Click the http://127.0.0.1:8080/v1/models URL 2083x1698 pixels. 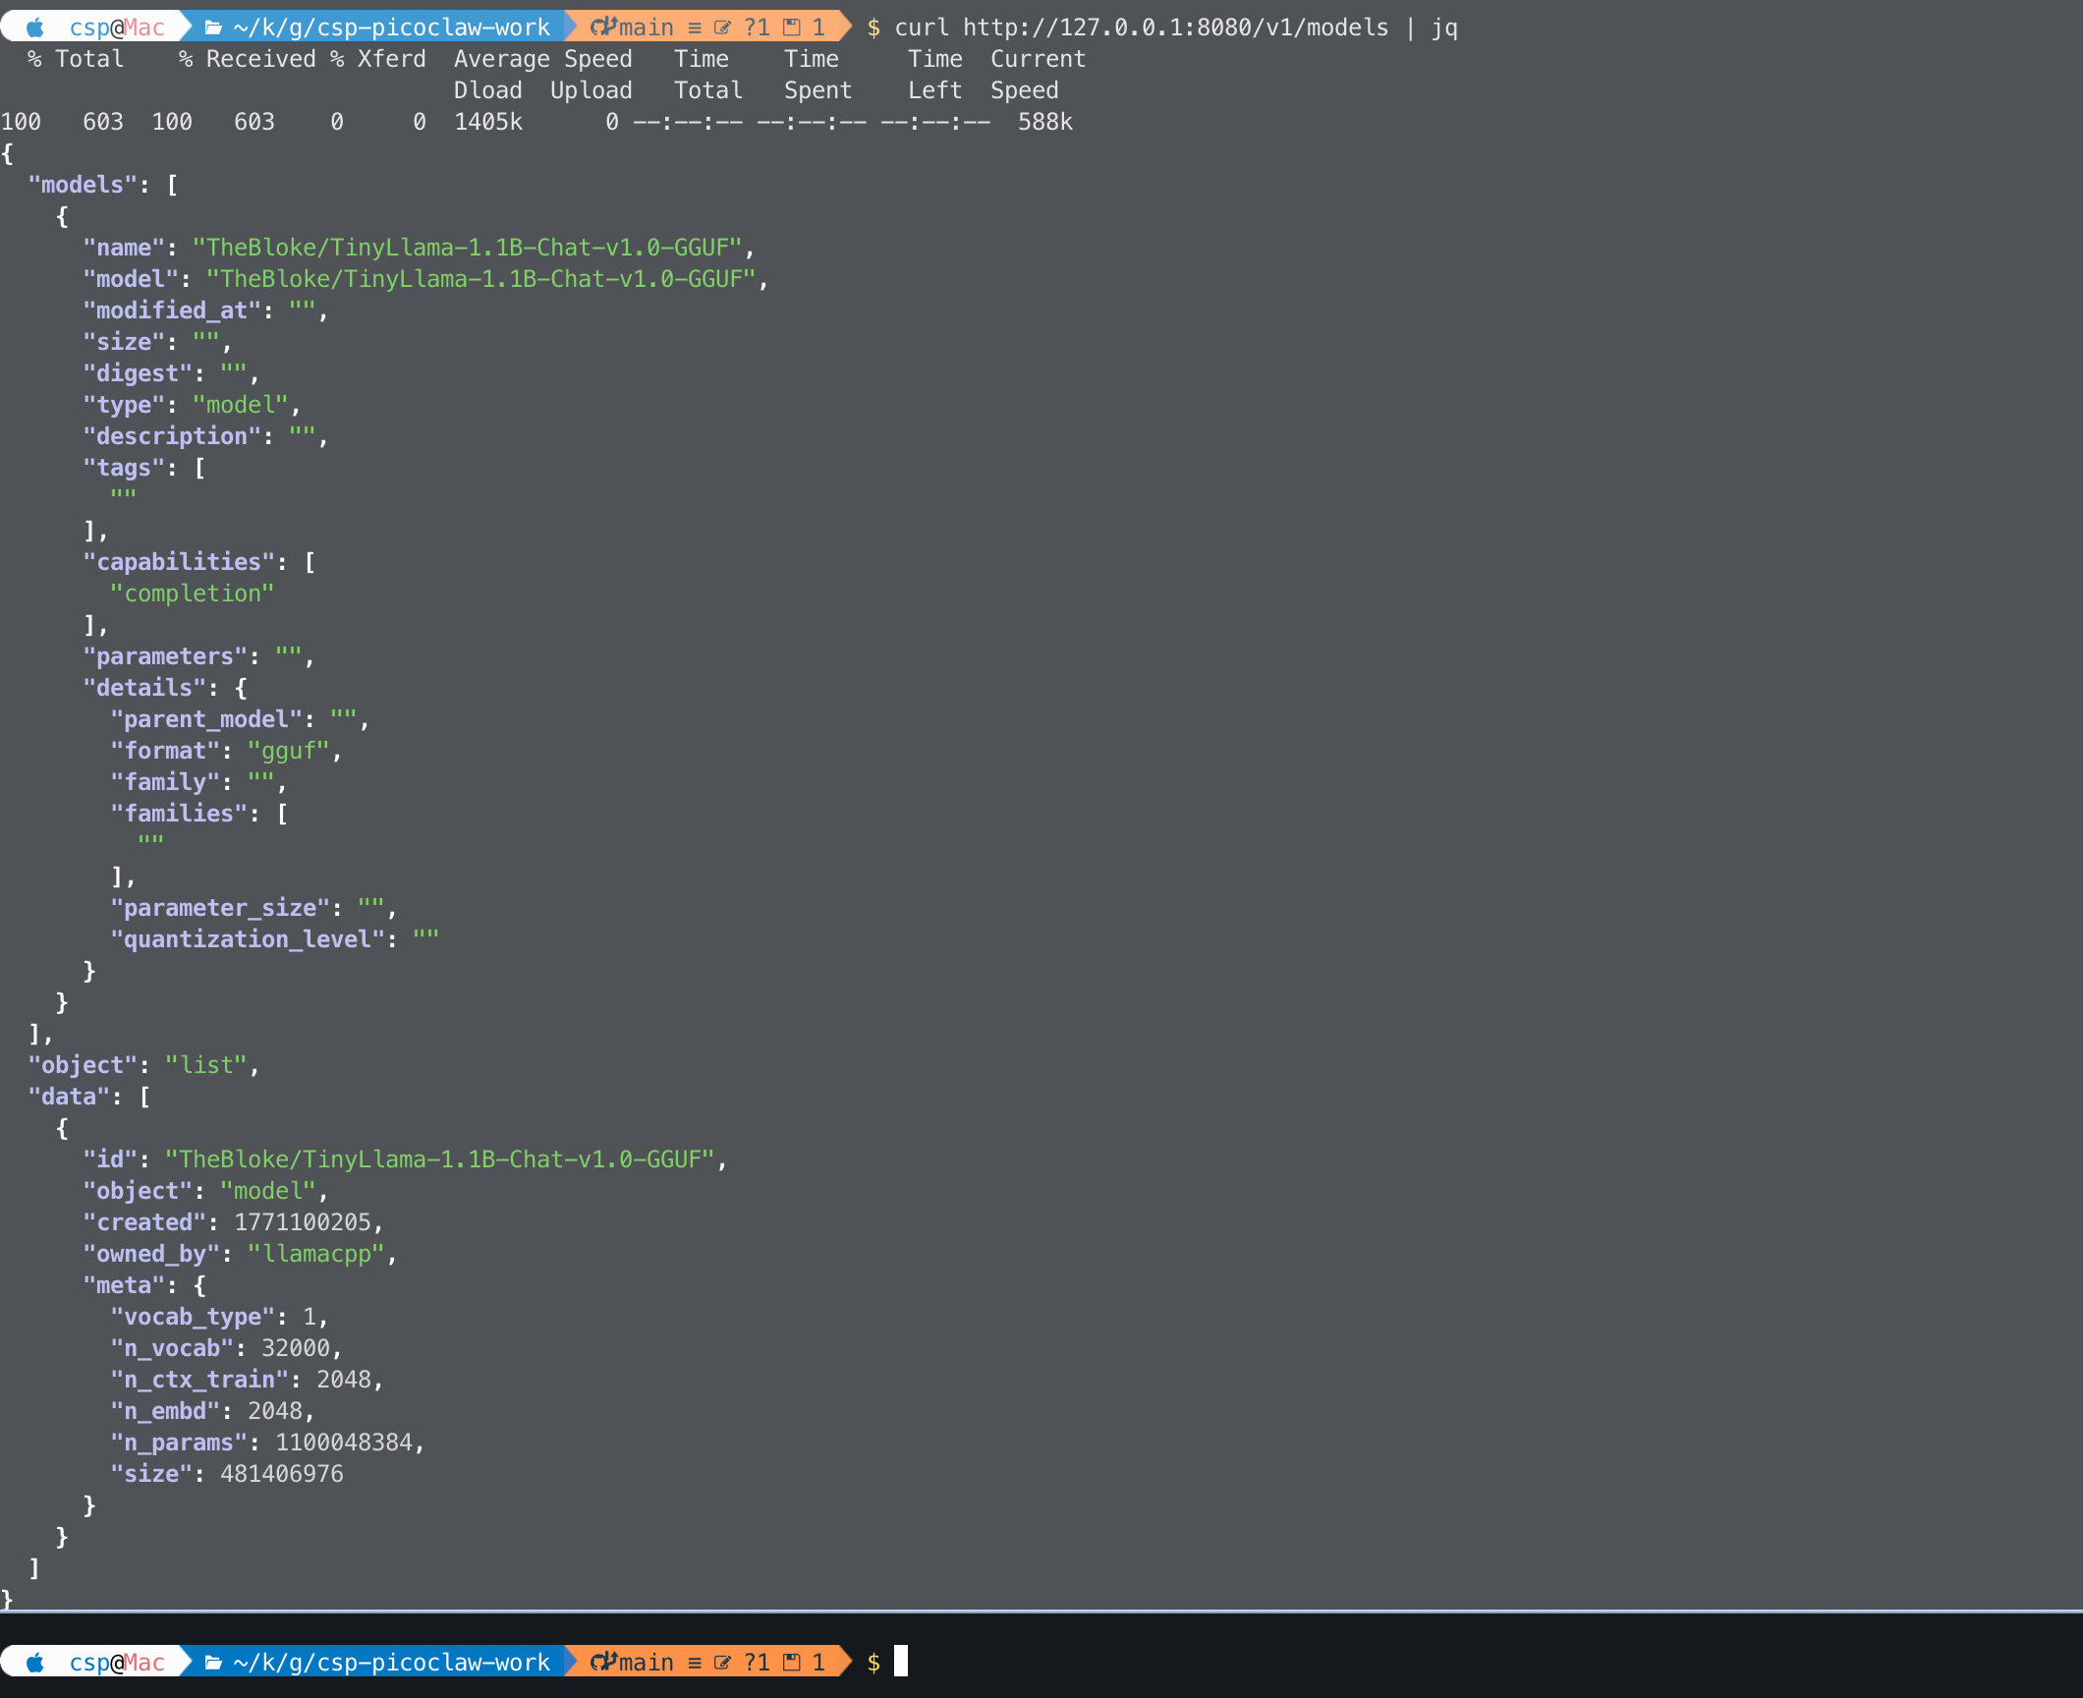tap(1175, 27)
